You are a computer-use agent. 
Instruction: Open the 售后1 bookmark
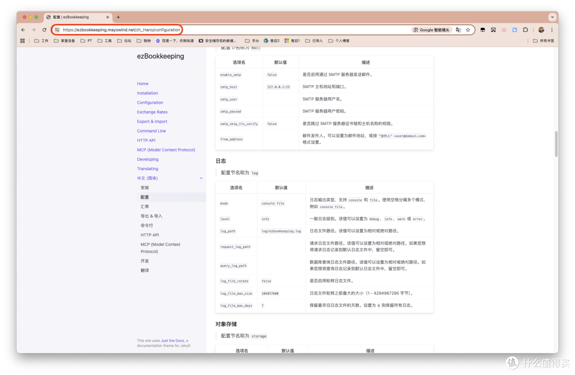pyautogui.click(x=292, y=41)
